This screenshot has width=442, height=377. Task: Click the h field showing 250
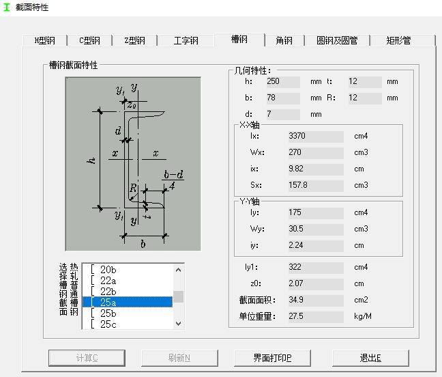click(283, 81)
